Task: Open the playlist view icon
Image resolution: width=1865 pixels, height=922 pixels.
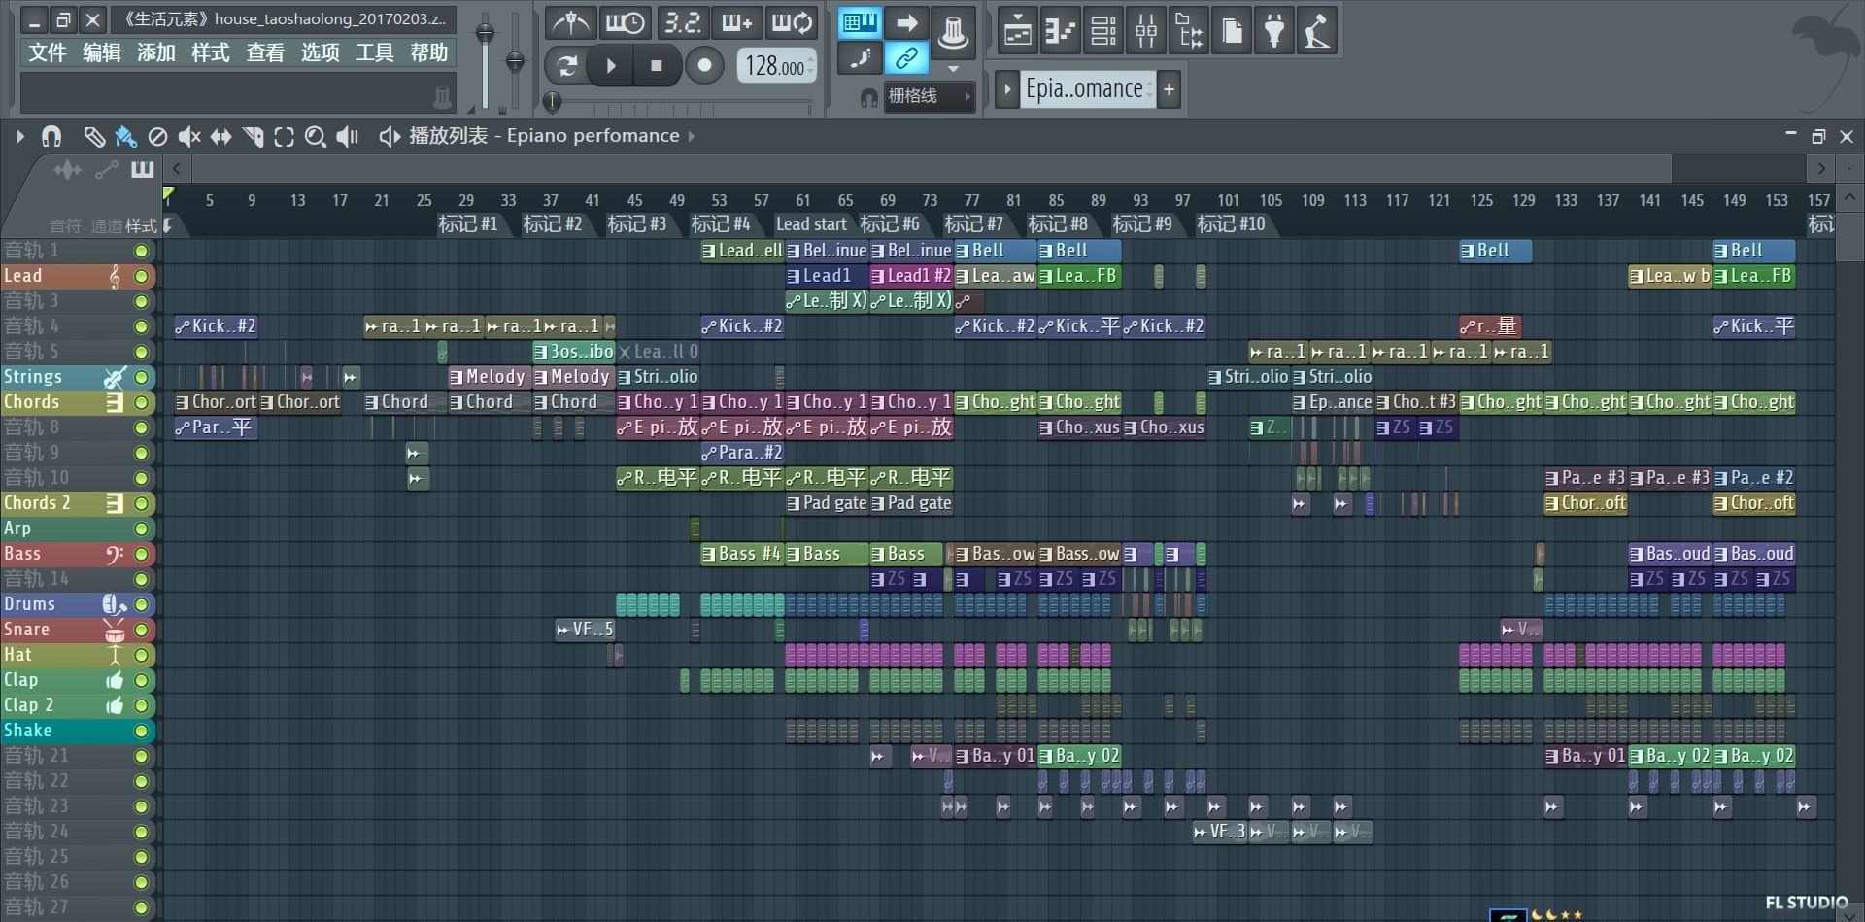Action: 1017,31
